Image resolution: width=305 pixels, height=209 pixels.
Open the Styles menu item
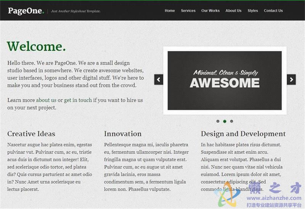point(253,11)
